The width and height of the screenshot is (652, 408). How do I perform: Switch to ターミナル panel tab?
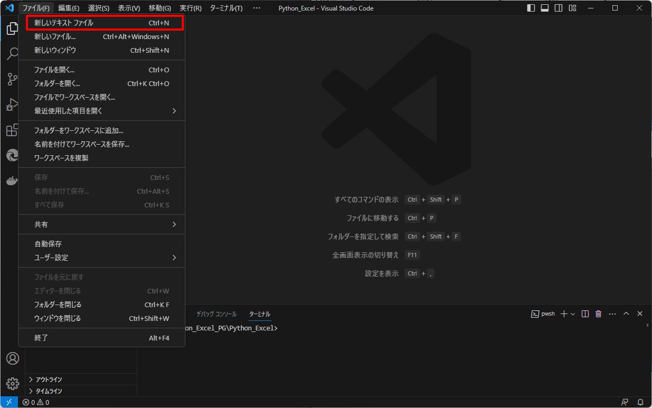pos(259,314)
